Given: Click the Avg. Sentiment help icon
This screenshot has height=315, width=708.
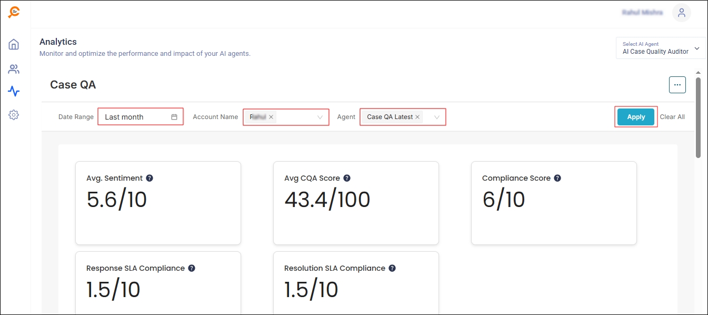Looking at the screenshot, I should tap(149, 178).
